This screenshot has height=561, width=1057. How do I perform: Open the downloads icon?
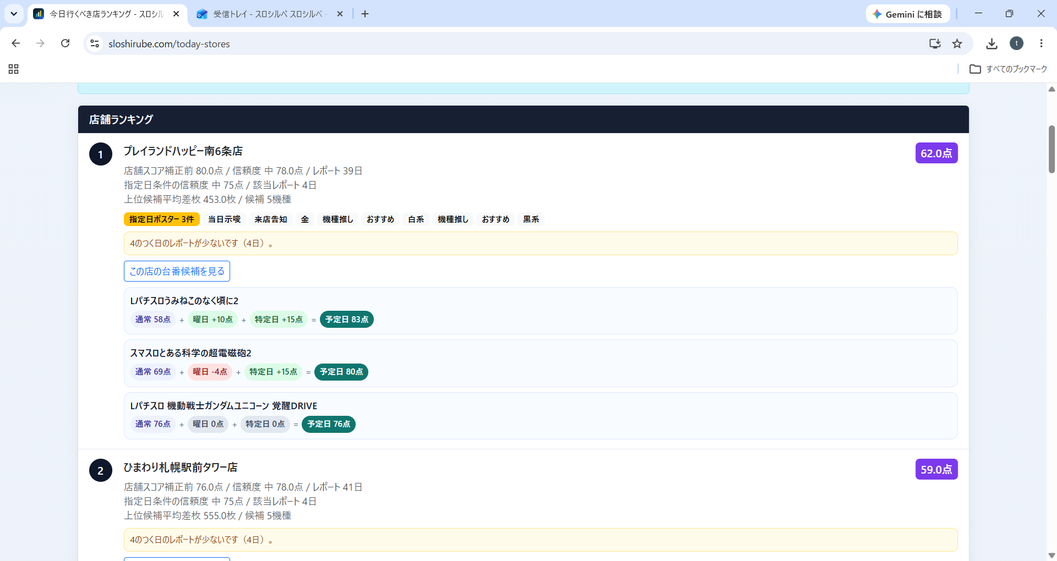pos(991,43)
